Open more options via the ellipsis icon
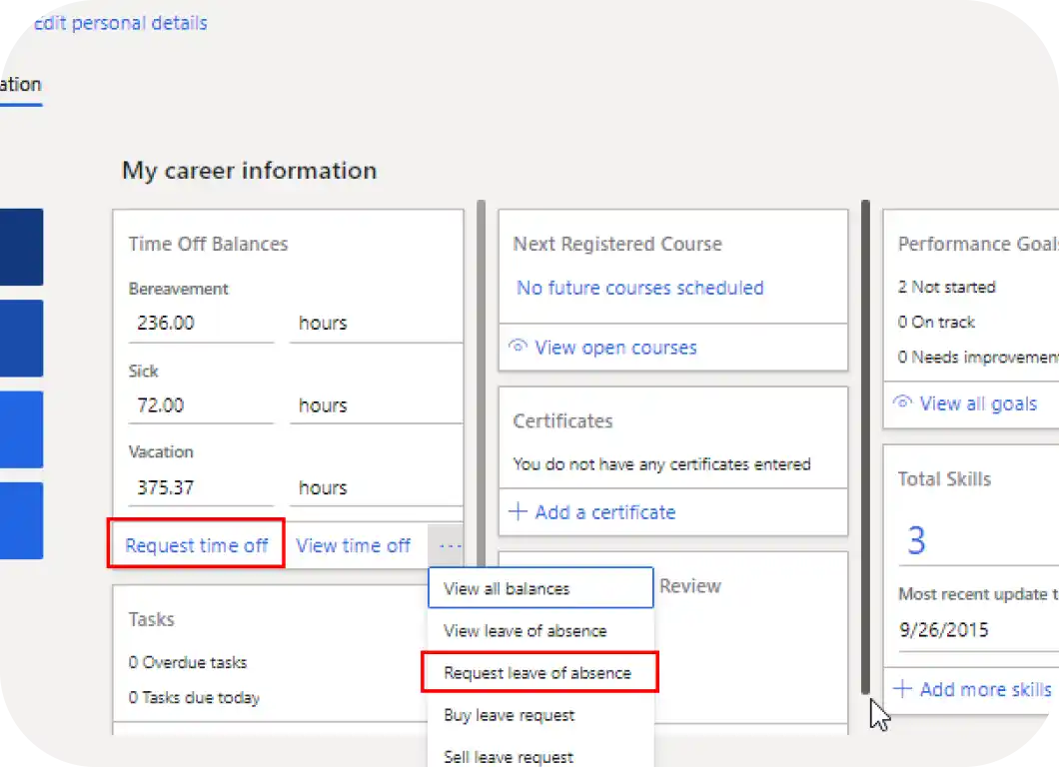This screenshot has height=767, width=1059. click(x=449, y=545)
